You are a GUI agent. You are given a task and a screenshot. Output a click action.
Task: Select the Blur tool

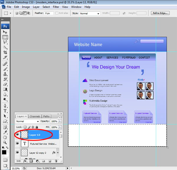5,94
